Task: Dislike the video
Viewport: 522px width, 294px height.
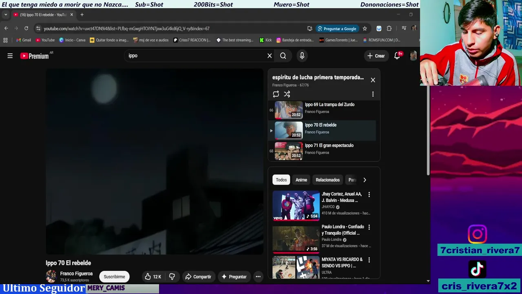Action: tap(172, 277)
